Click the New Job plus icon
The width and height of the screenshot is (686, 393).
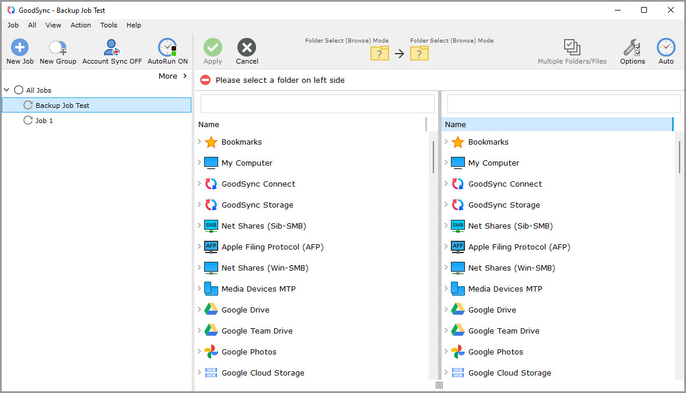tap(20, 48)
